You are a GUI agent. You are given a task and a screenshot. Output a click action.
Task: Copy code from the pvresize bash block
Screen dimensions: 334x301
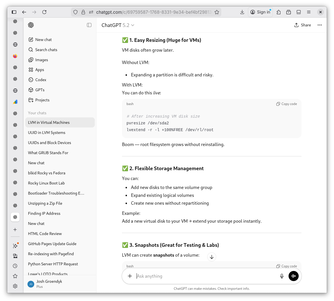(x=287, y=104)
